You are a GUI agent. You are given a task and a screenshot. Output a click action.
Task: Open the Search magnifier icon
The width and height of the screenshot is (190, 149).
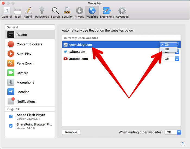click(55, 11)
